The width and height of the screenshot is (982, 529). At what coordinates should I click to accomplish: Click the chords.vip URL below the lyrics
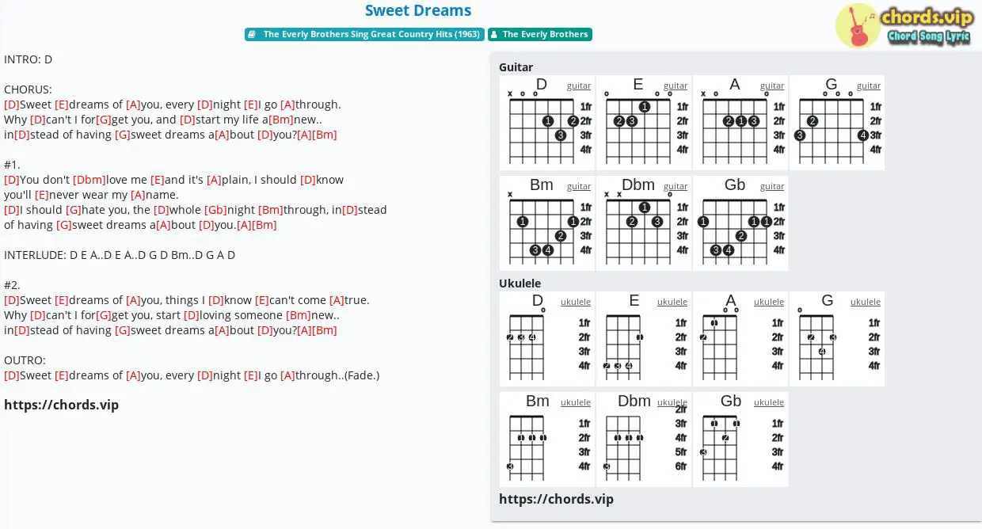point(62,405)
